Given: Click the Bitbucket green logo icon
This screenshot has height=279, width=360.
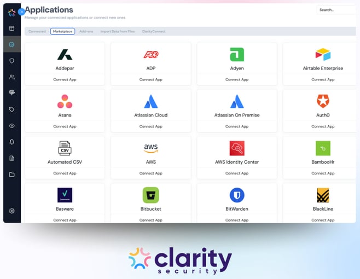Looking at the screenshot, I should [151, 195].
